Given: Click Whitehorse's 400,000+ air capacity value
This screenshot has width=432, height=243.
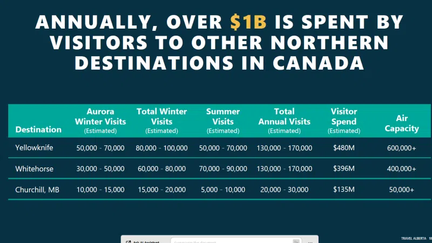Looking at the screenshot, I should pyautogui.click(x=402, y=169).
